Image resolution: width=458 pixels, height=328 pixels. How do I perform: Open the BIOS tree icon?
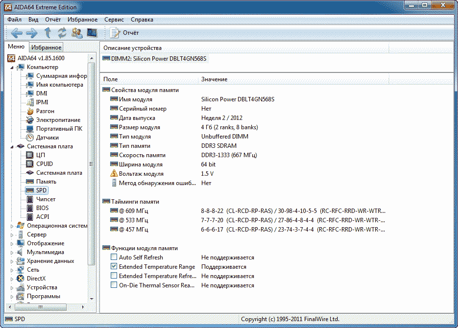click(30, 208)
